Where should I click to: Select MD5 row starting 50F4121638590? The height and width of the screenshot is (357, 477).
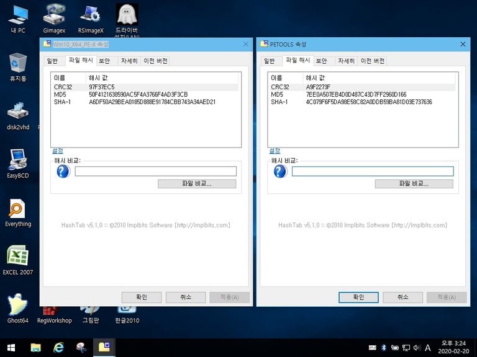[146, 94]
